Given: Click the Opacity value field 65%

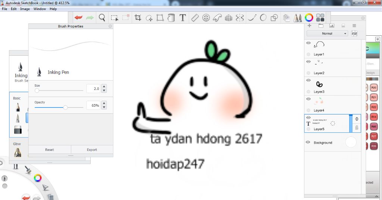Looking at the screenshot, I should tap(93, 105).
